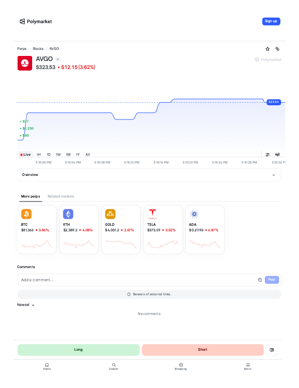Open the Perps breadcrumb link
The image size is (299, 388).
(x=22, y=49)
